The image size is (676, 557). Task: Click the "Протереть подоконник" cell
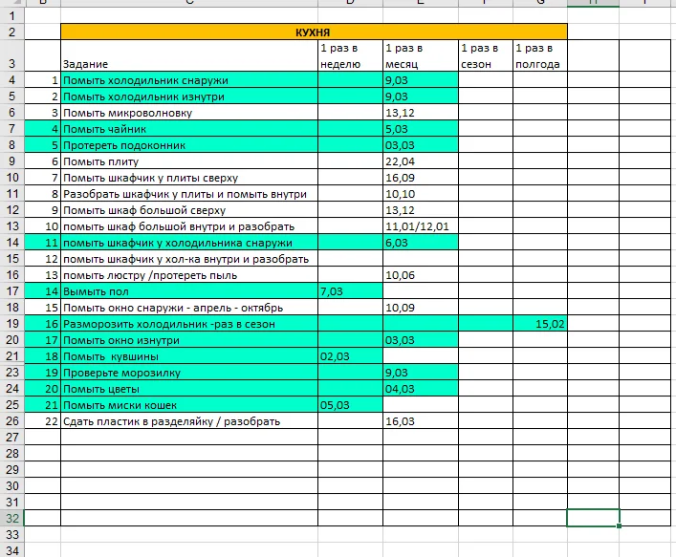[189, 145]
